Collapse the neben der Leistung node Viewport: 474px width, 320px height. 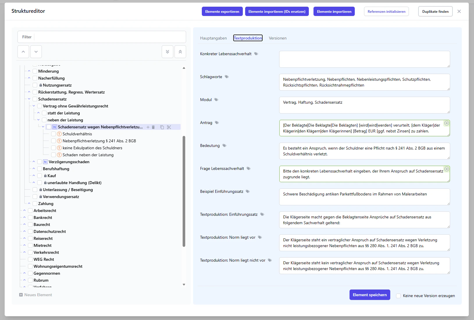point(38,120)
